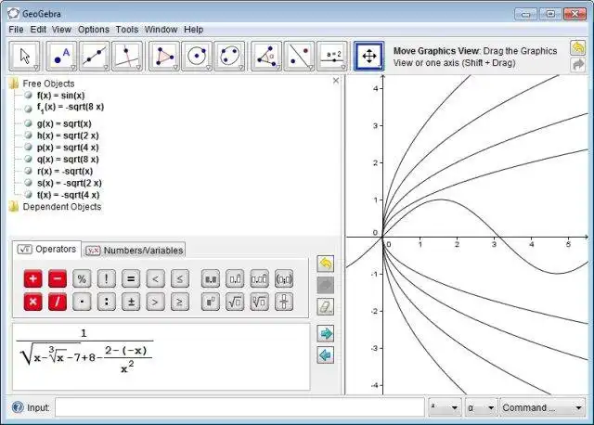Screen dimensions: 594x425
Task: Collapse the Free Objects folder
Action: point(14,84)
